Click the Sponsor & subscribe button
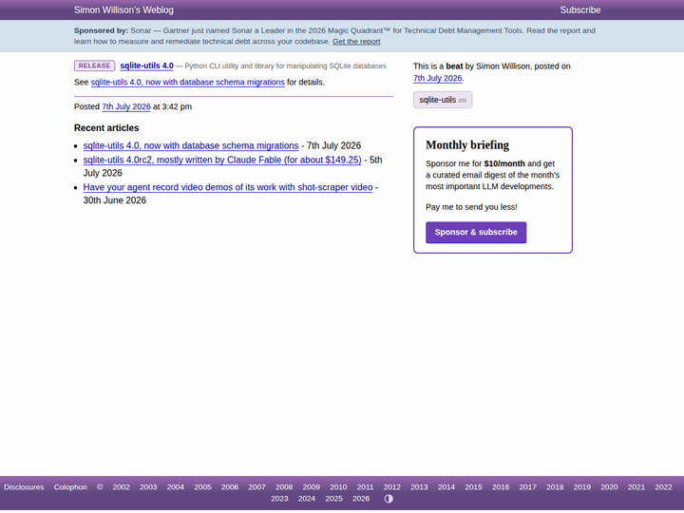684x513 pixels. [476, 232]
